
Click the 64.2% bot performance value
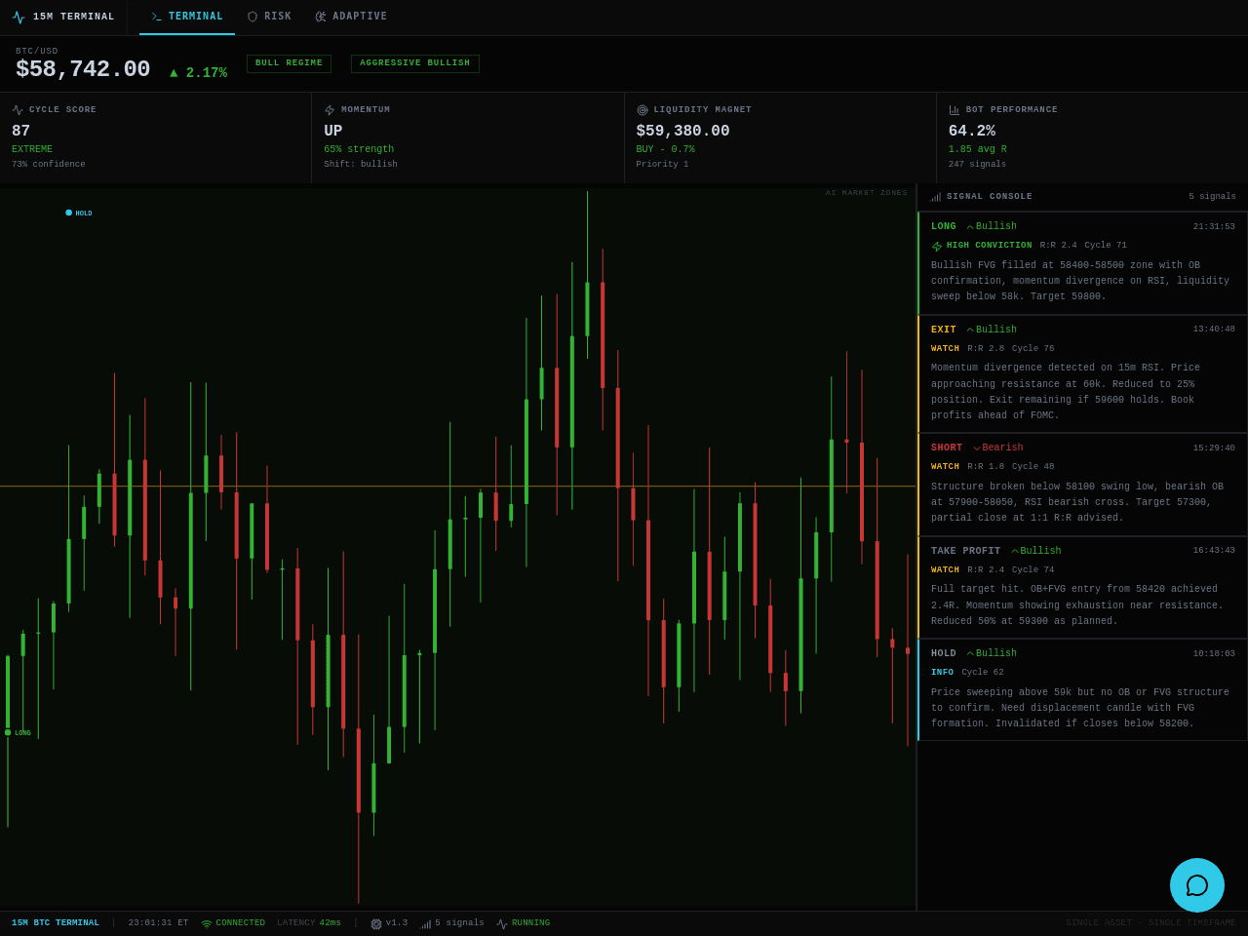972,131
